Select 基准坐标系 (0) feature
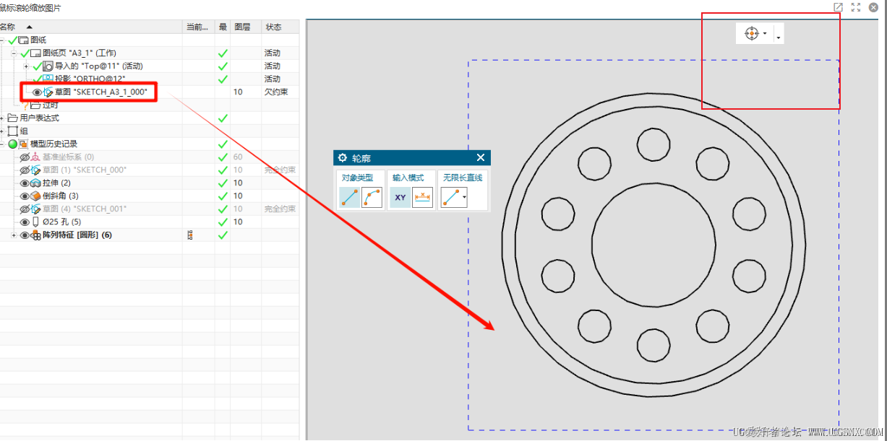Image resolution: width=887 pixels, height=441 pixels. [x=68, y=157]
